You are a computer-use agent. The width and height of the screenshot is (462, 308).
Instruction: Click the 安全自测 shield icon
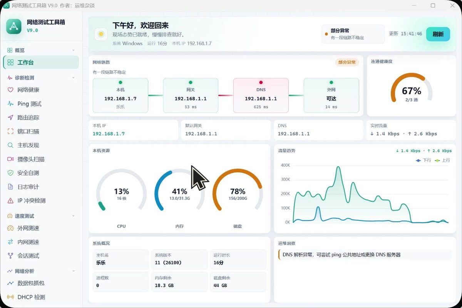[10, 173]
